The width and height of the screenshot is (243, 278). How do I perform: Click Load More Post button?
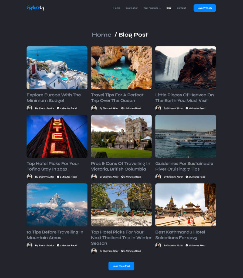pyautogui.click(x=121, y=266)
